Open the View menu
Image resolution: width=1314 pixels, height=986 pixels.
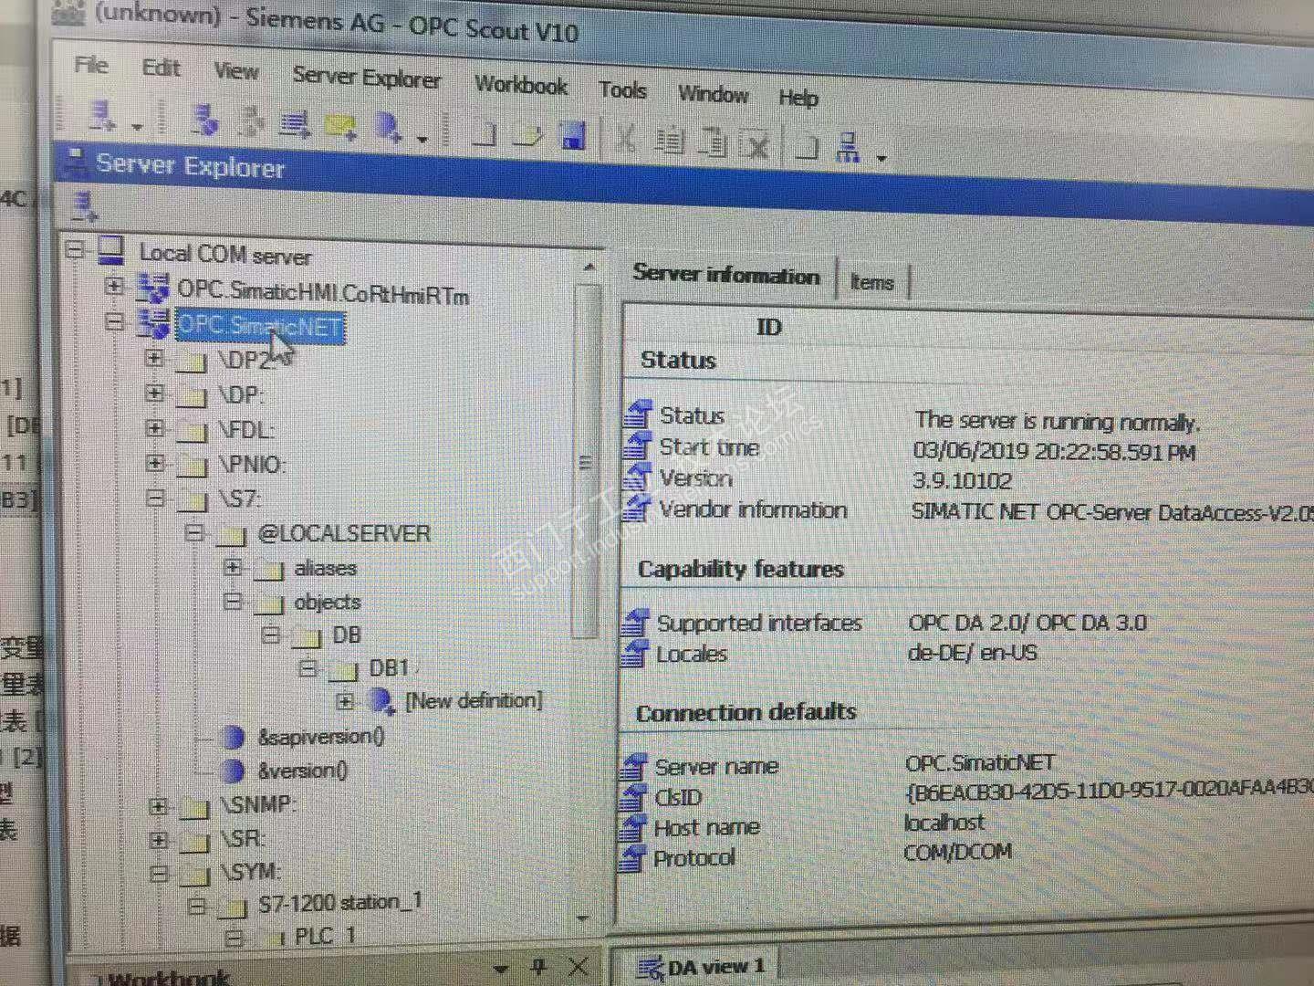click(236, 70)
